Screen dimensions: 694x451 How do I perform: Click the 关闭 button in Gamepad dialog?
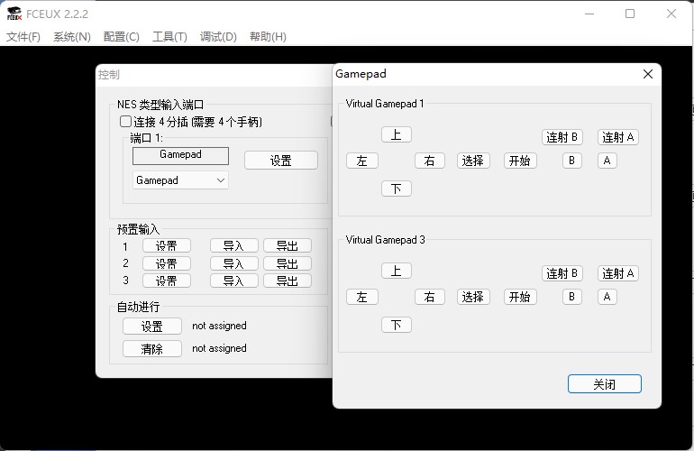[604, 383]
